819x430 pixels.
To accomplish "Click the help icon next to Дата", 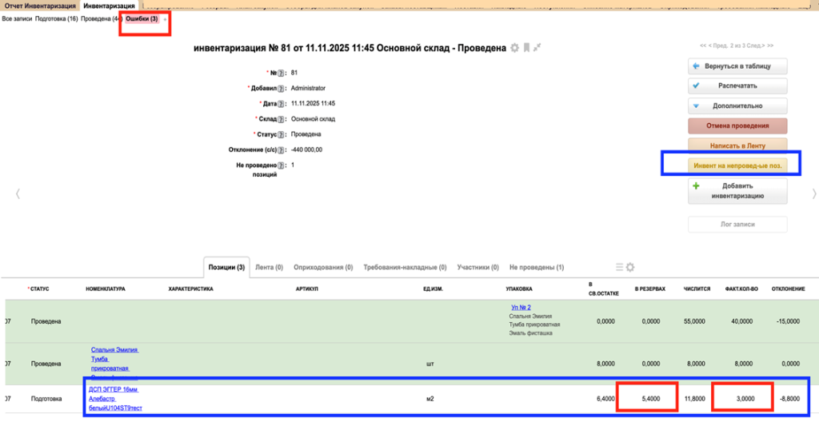I will coord(282,104).
